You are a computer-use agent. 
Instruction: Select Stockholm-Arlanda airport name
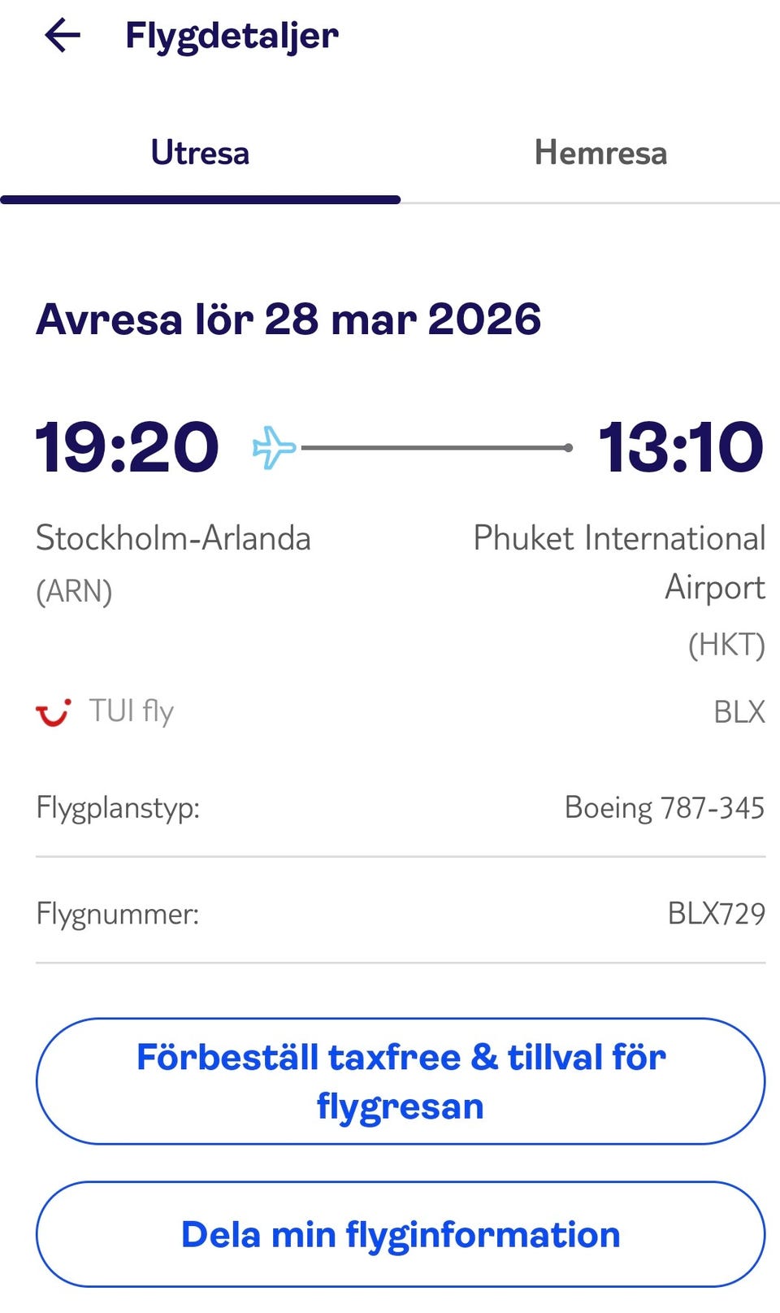173,538
